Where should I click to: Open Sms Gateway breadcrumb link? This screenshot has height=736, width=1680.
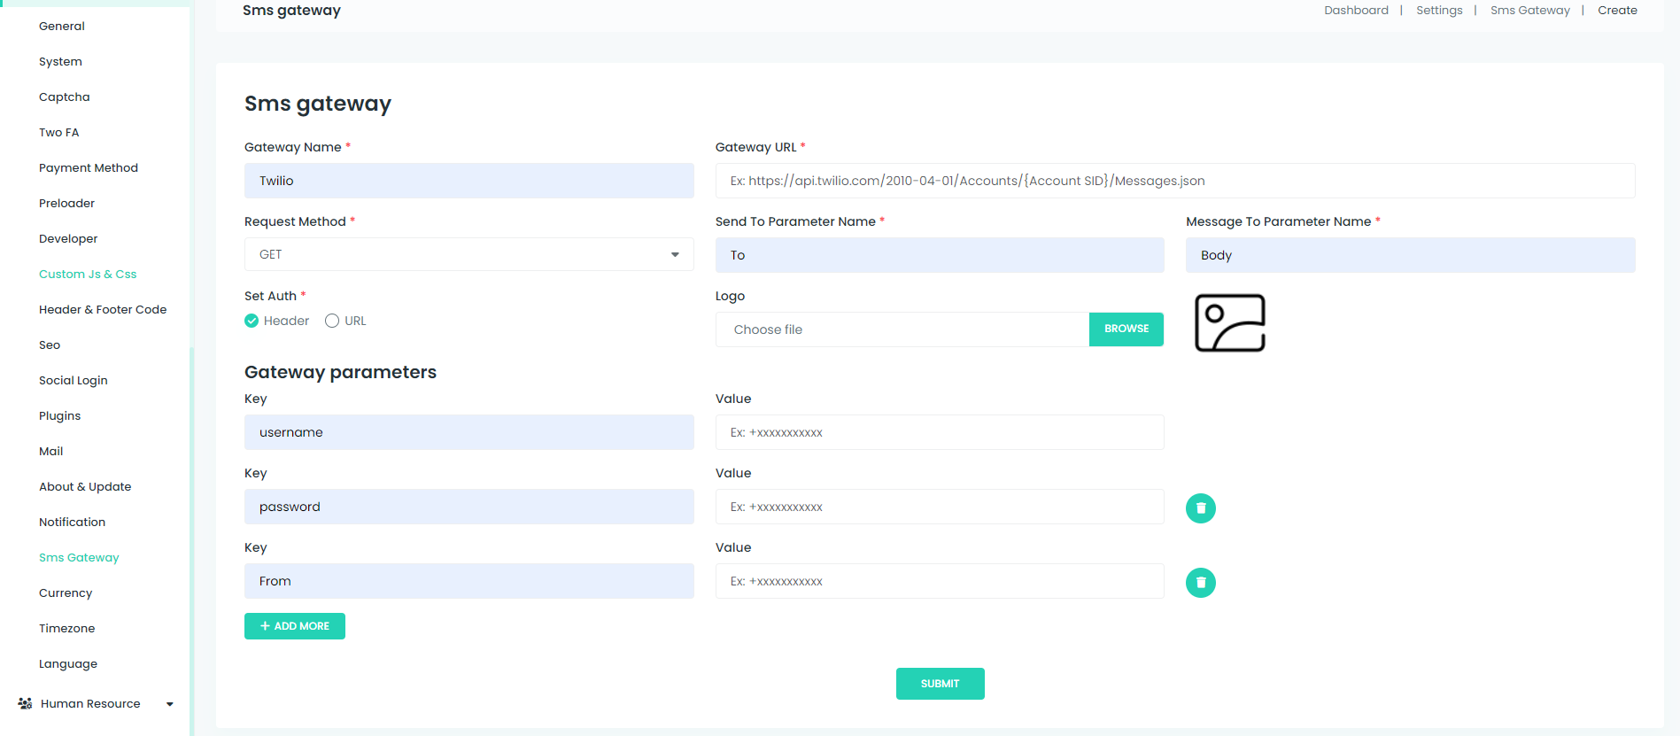(x=1529, y=11)
